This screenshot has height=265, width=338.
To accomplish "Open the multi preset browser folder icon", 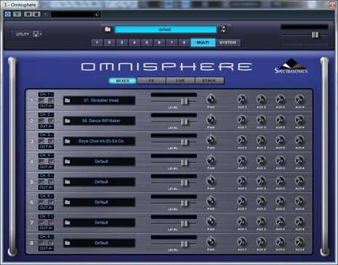I will point(108,29).
